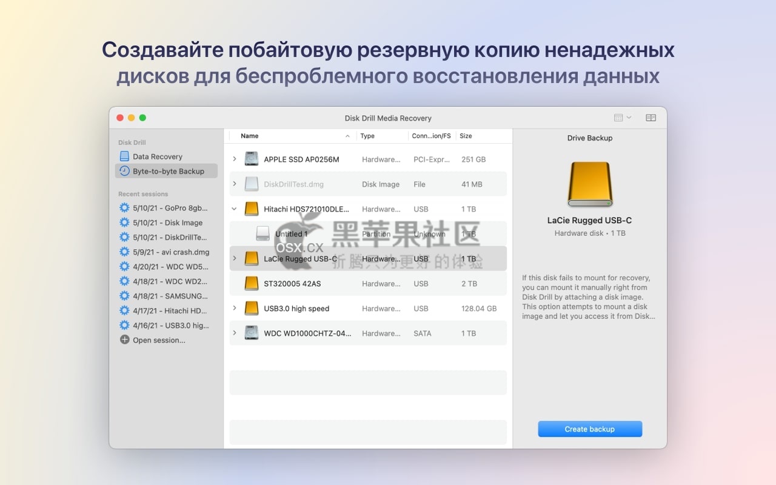Click the 251 GB size cell
776x485 pixels.
coord(473,159)
